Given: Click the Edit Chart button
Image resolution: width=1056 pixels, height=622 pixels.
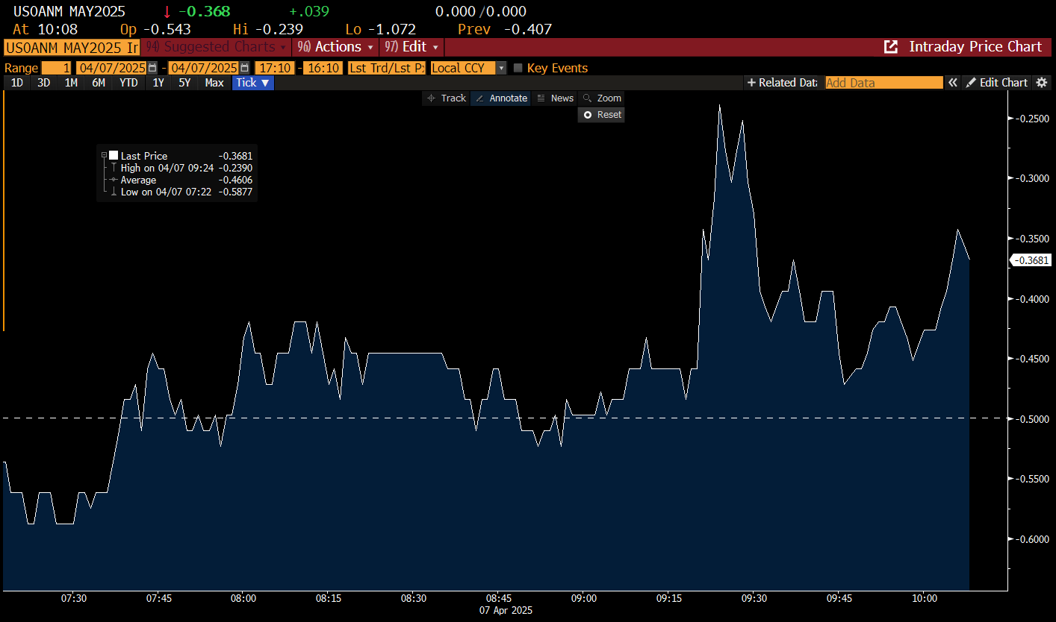Looking at the screenshot, I should click(x=996, y=83).
